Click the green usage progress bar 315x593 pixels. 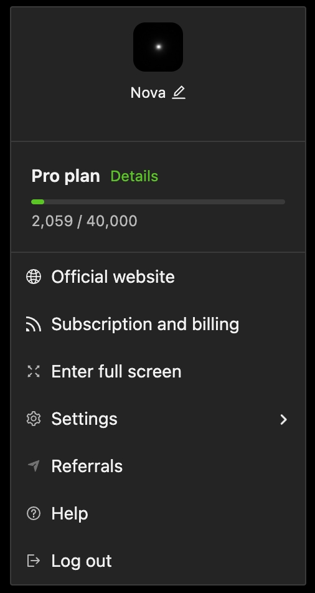pos(158,202)
